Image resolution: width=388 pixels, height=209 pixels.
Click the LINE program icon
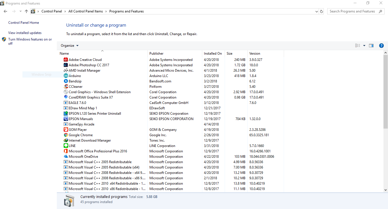point(66,146)
